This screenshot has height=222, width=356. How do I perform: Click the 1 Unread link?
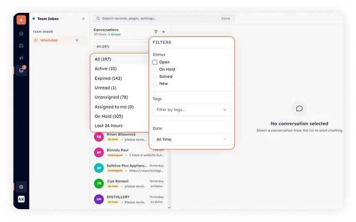[115, 34]
